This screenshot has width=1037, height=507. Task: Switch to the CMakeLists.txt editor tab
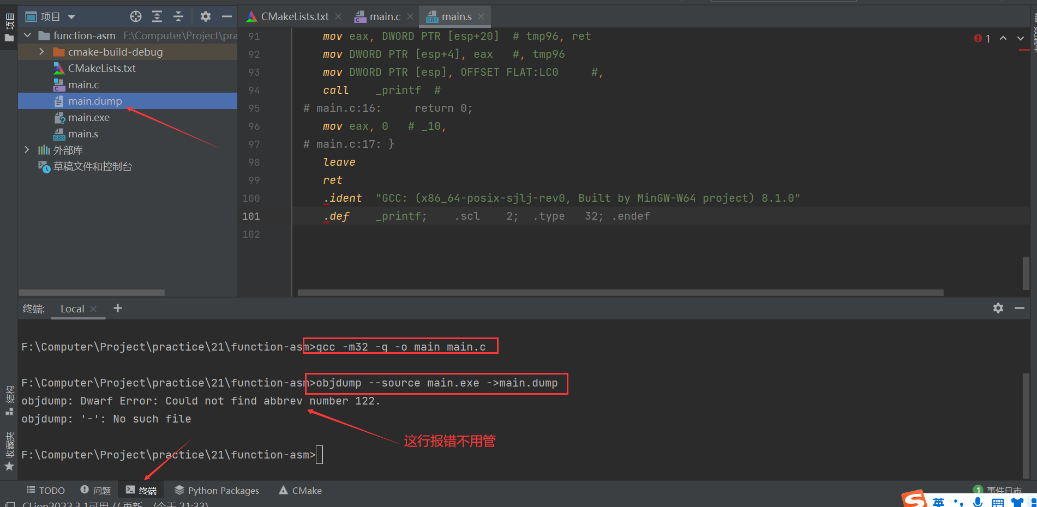(x=295, y=16)
